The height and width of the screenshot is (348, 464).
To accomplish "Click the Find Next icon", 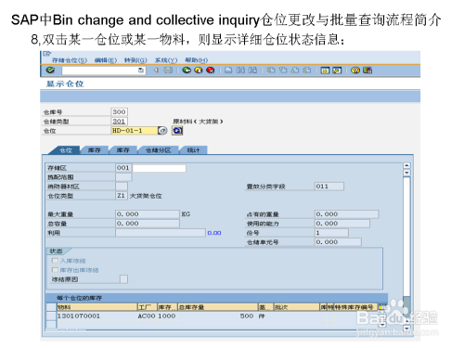I will pyautogui.click(x=252, y=71).
